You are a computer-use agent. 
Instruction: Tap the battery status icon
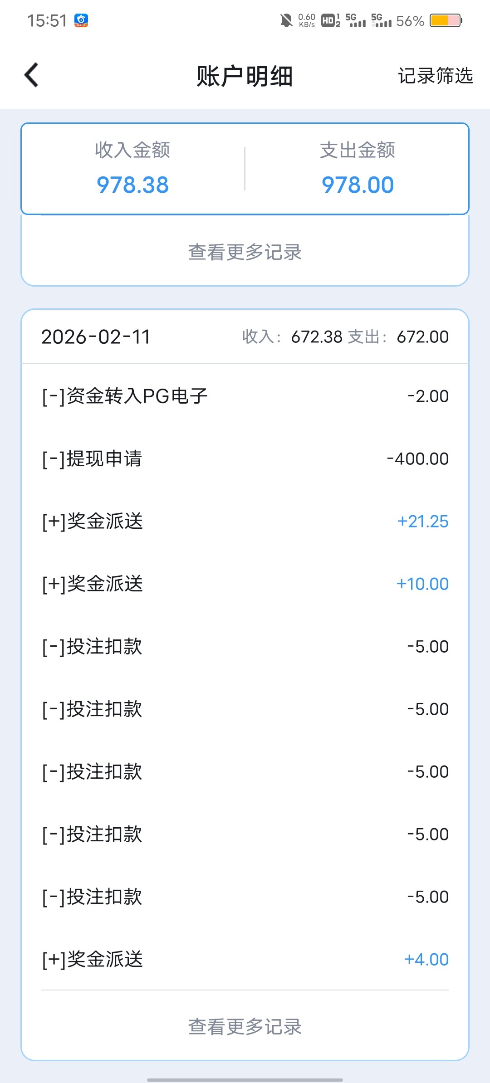(x=446, y=20)
